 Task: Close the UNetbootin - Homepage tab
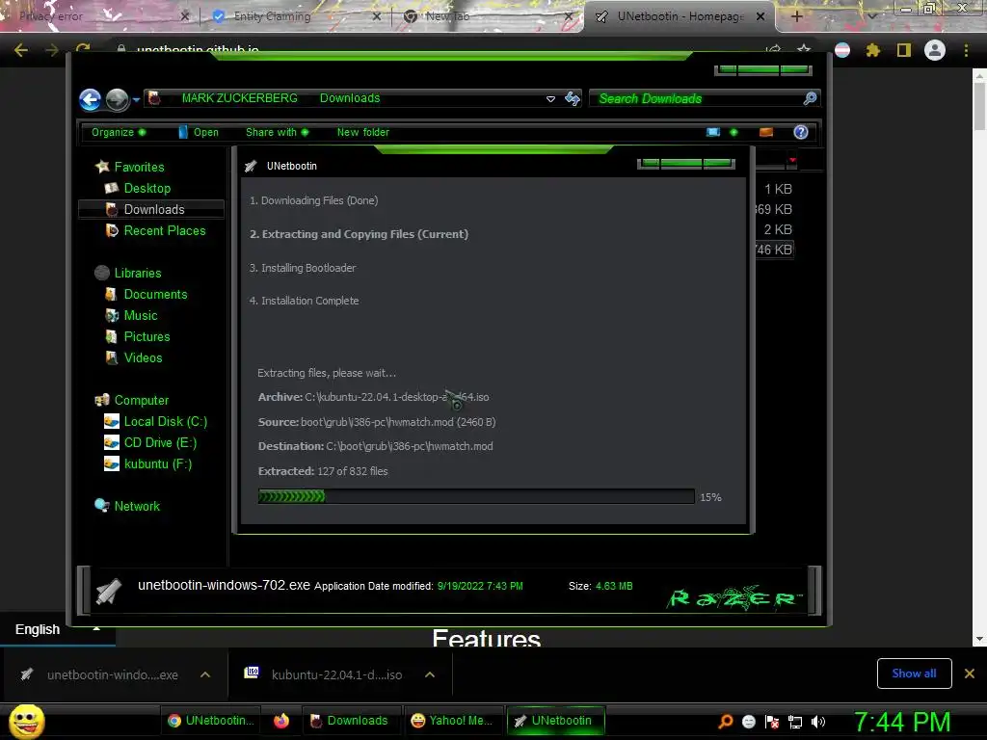pyautogui.click(x=760, y=16)
